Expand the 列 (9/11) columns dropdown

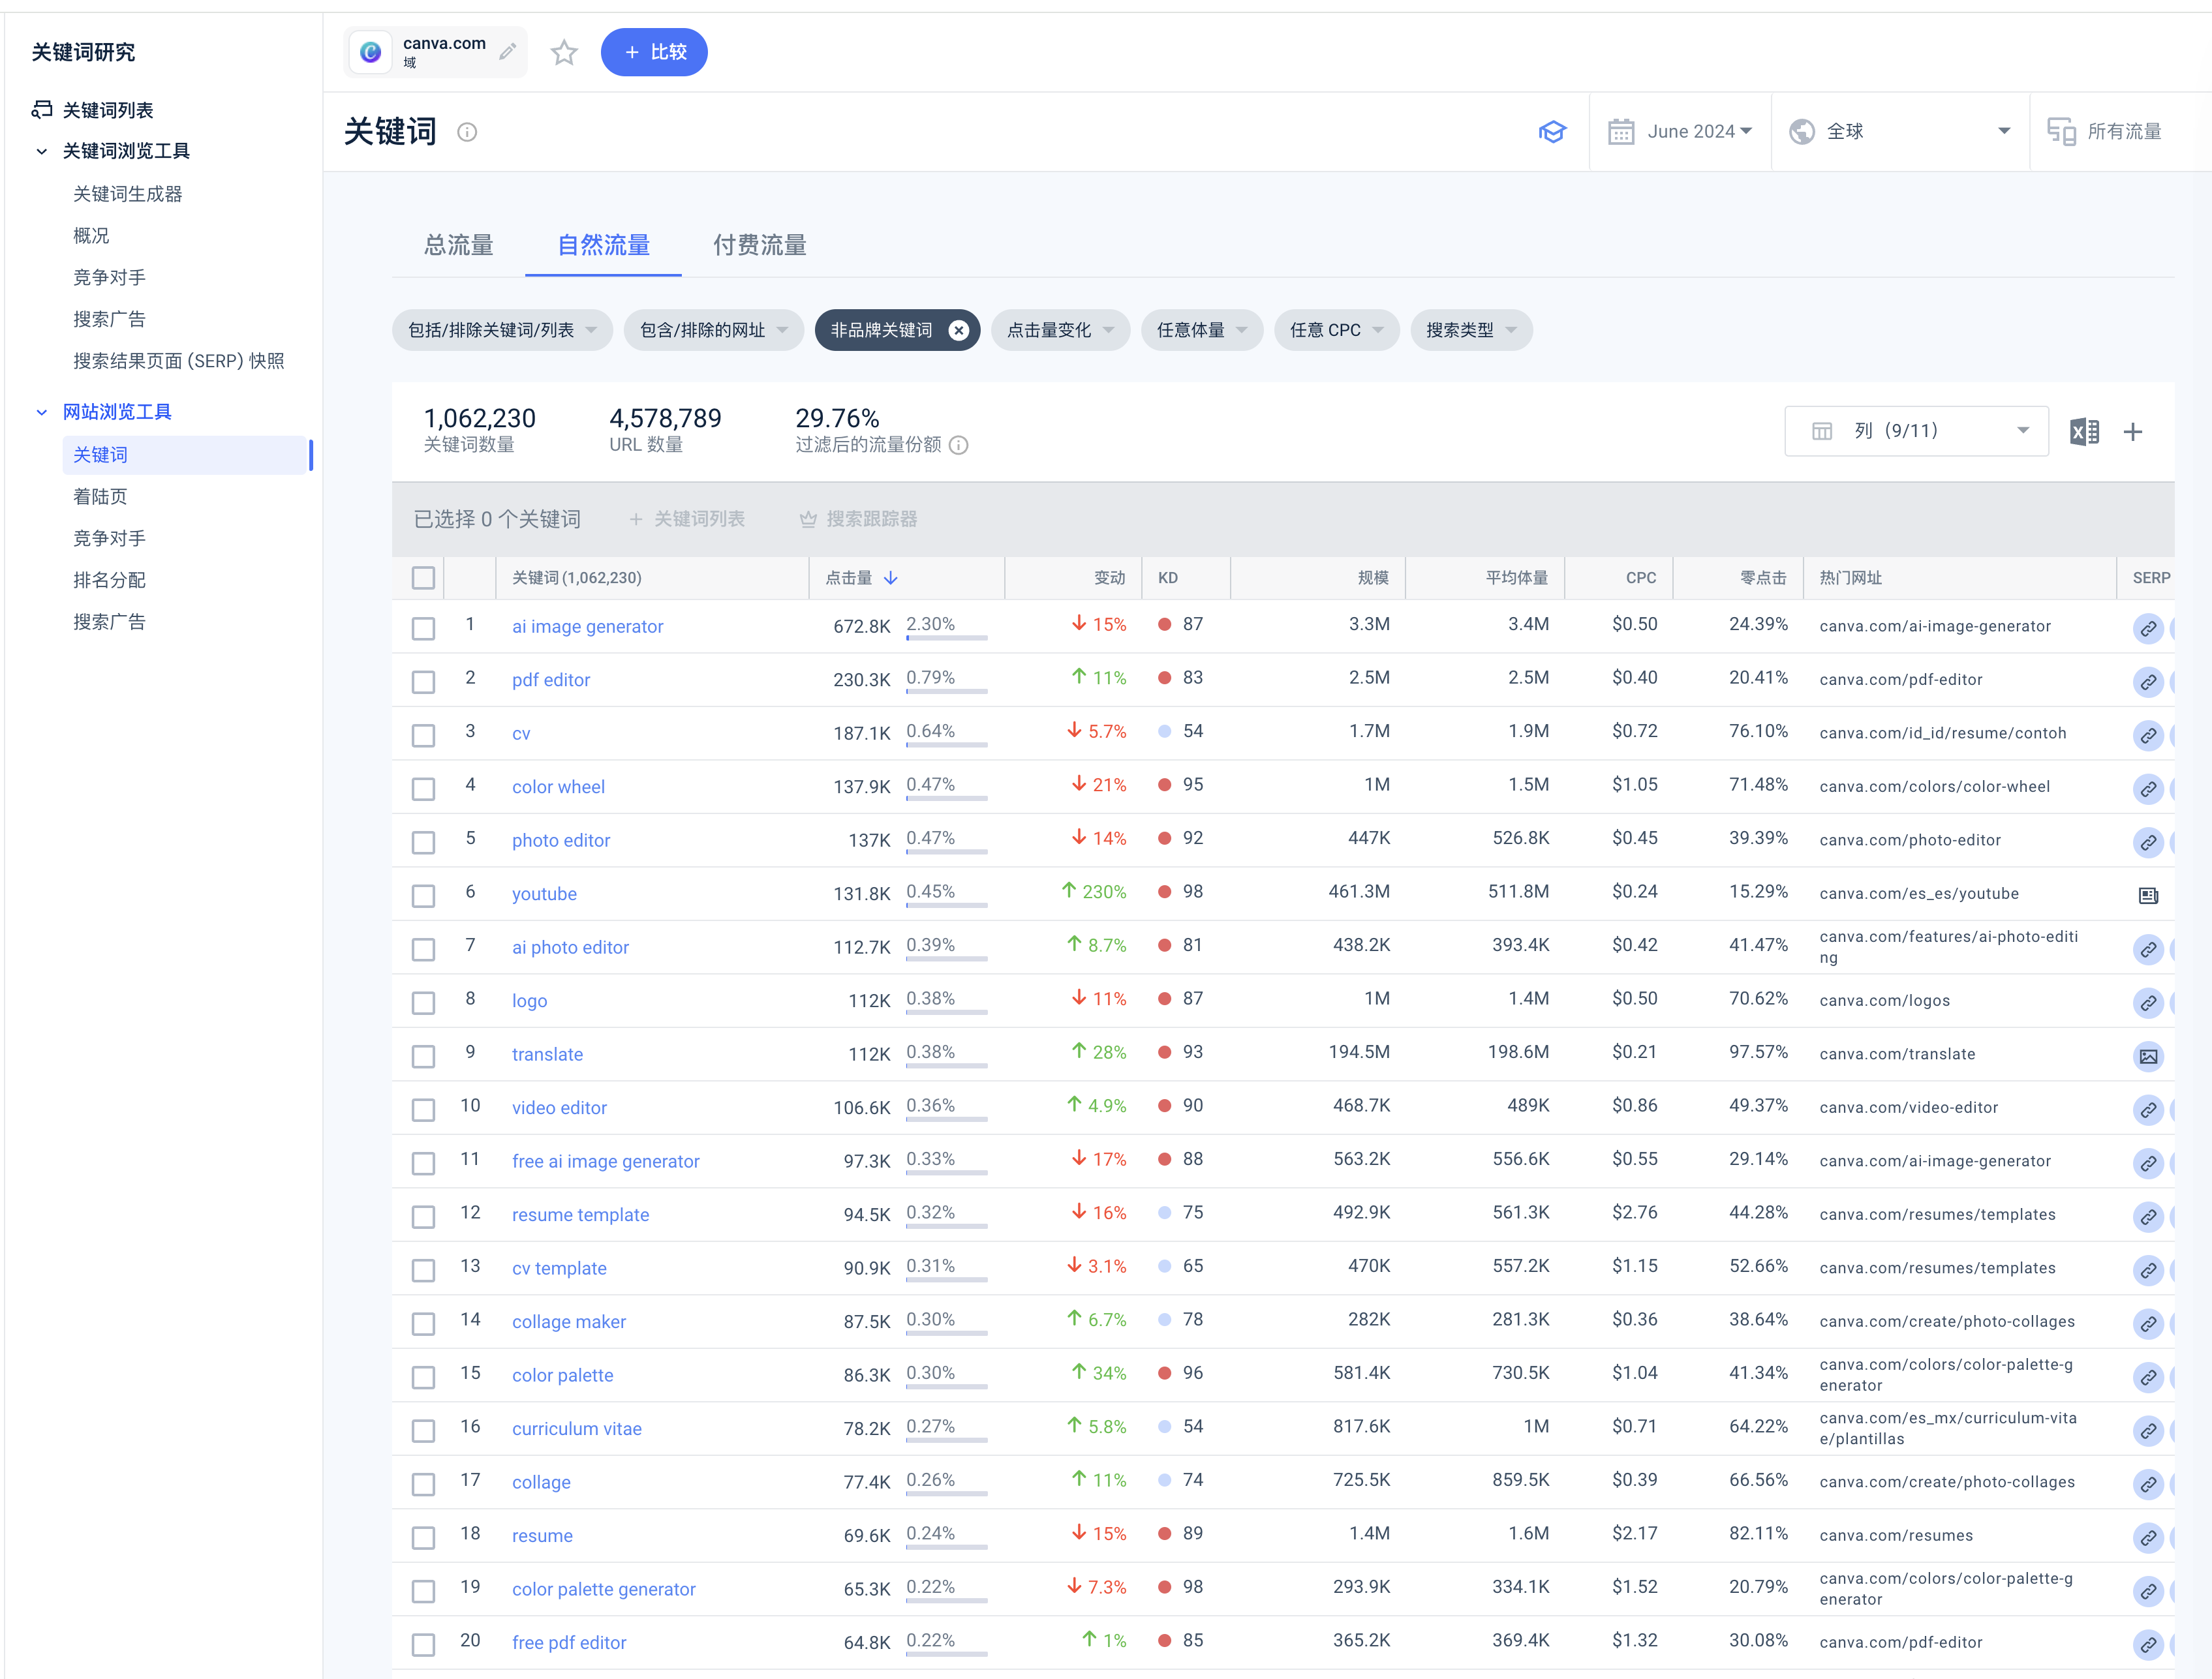click(1916, 431)
